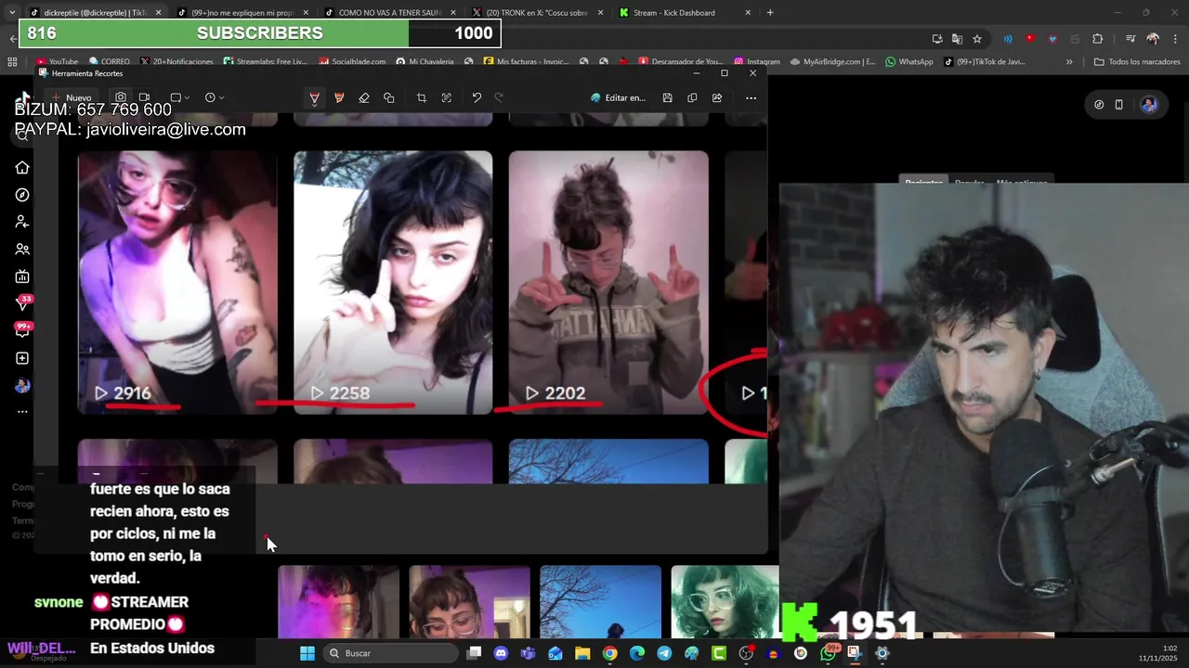Share the snip

[x=717, y=97]
